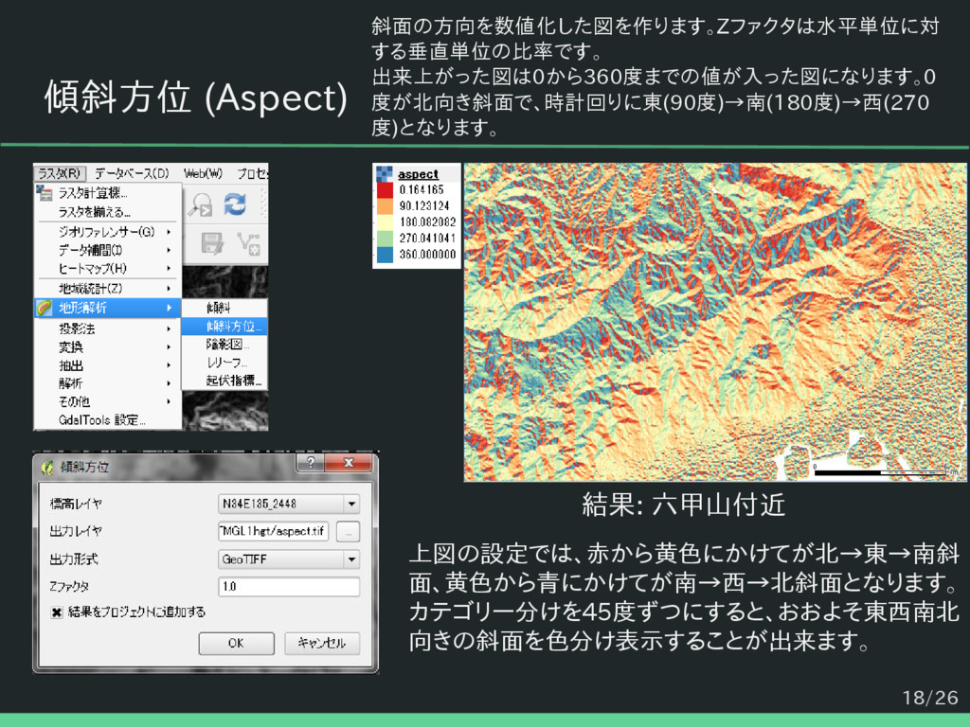
Task: Click the blue refresh arrows toolbar icon
Action: 235,204
